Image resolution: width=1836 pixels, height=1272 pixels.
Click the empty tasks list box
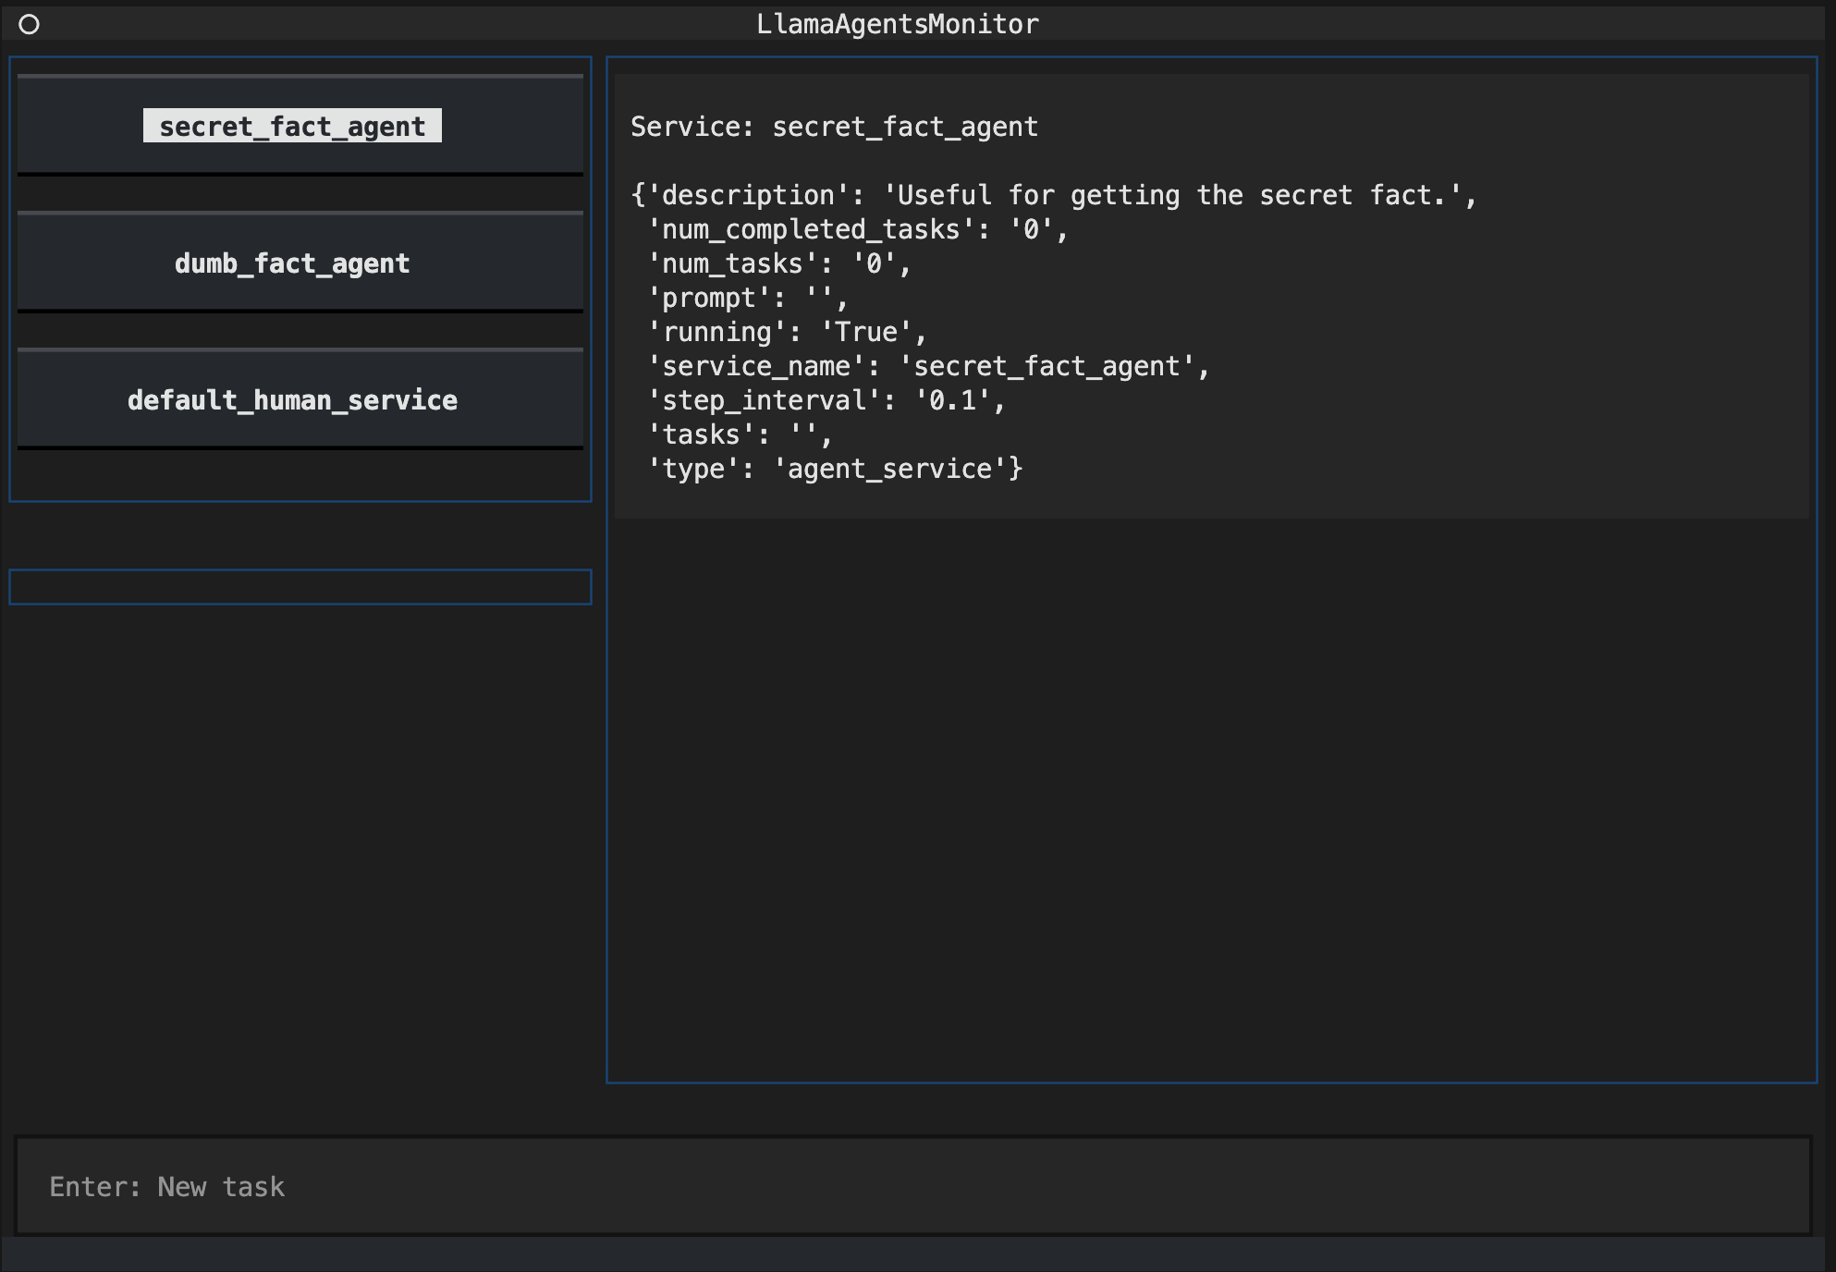point(300,587)
